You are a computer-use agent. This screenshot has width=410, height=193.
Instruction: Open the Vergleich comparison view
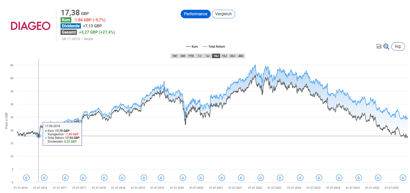[x=223, y=14]
